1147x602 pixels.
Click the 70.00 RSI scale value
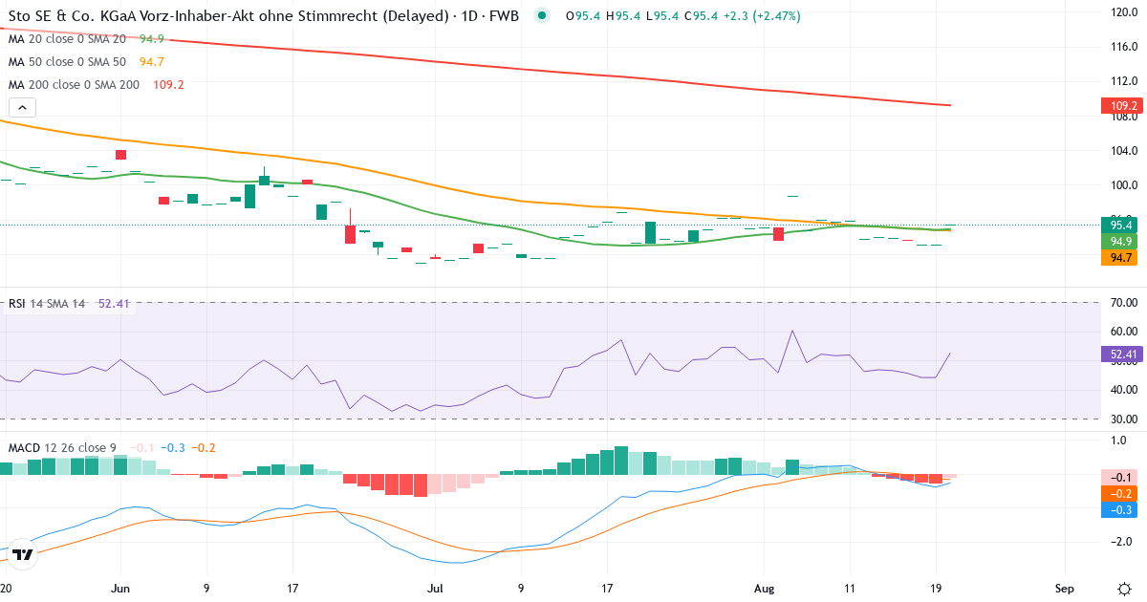(x=1124, y=303)
